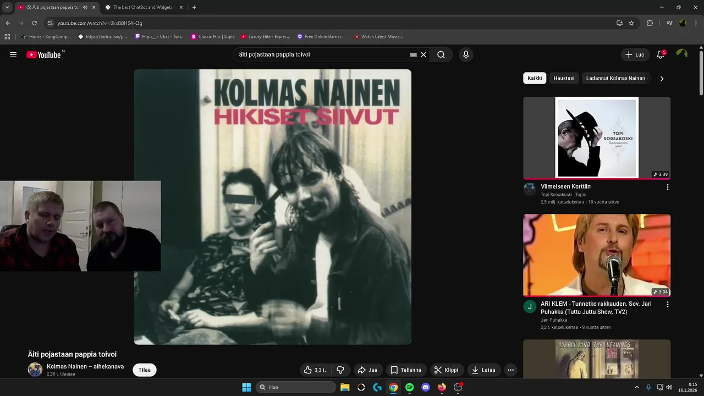Close the best ChatBot and Widgets tab
Viewport: 704px width, 396px height.
181,7
